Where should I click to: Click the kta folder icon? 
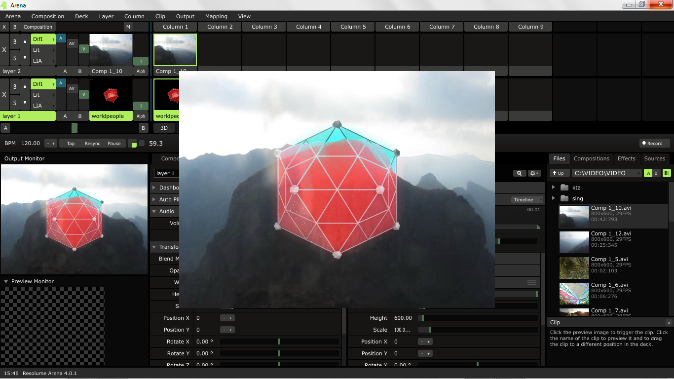pos(564,188)
